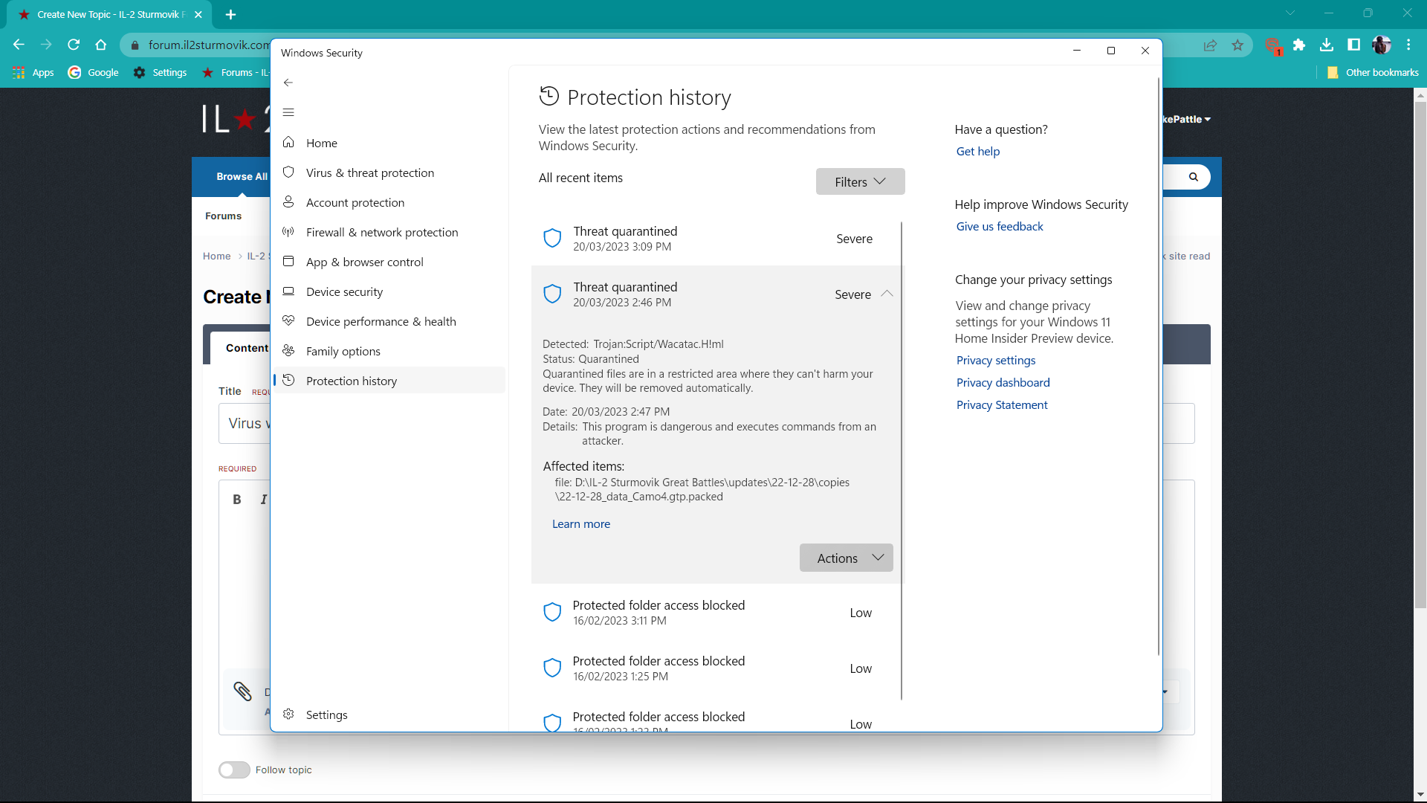Open Chrome tab search chevron
Image resolution: width=1427 pixels, height=803 pixels.
[1290, 13]
